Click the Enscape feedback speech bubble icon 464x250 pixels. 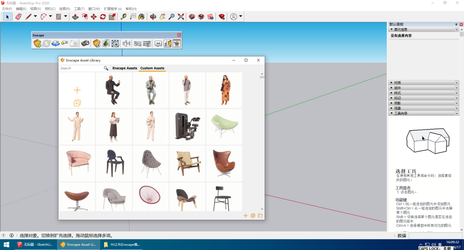[x=158, y=43]
